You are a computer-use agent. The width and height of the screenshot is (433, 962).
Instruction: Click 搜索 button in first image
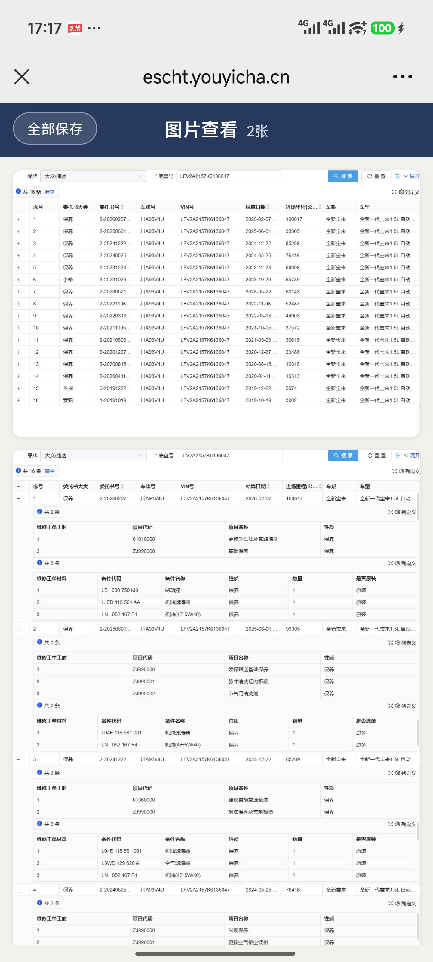pos(342,176)
